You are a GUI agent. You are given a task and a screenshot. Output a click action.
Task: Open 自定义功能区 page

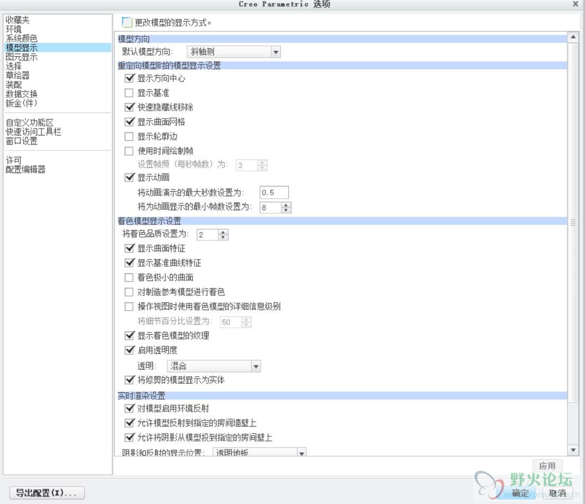pos(30,123)
